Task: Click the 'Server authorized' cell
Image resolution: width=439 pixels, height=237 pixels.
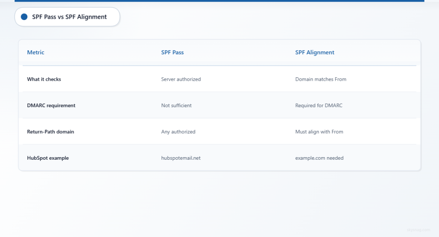Action: pyautogui.click(x=181, y=79)
